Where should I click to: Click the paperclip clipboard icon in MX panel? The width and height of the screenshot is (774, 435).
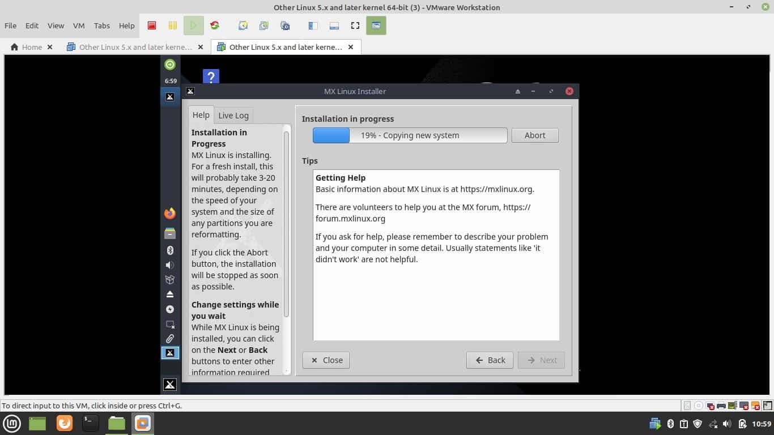tap(170, 339)
